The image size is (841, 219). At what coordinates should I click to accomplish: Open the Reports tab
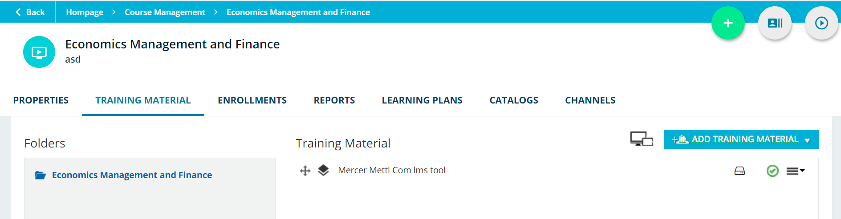click(334, 100)
